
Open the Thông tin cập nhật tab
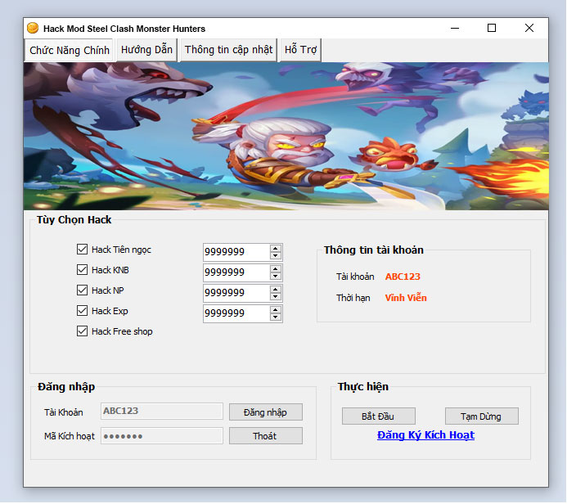click(x=228, y=50)
